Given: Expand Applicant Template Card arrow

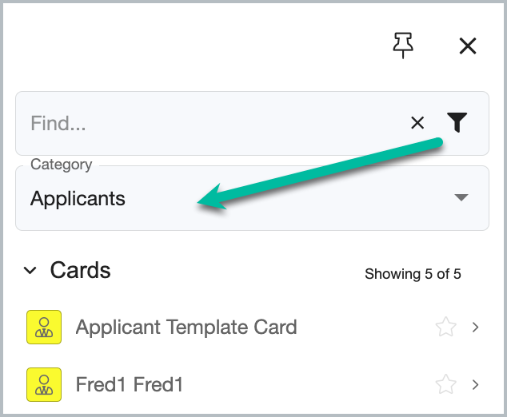Looking at the screenshot, I should (x=475, y=328).
